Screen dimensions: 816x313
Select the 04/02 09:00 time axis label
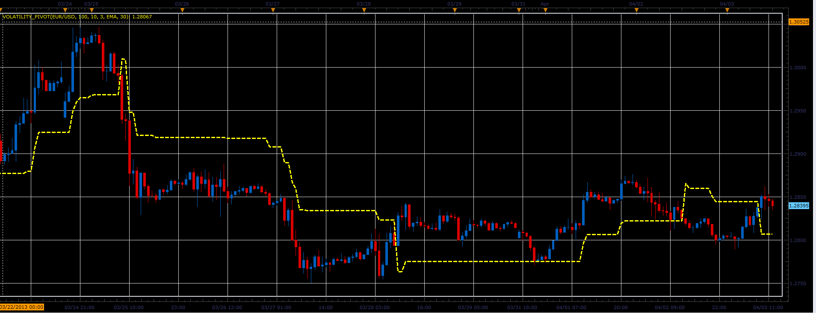click(670, 307)
